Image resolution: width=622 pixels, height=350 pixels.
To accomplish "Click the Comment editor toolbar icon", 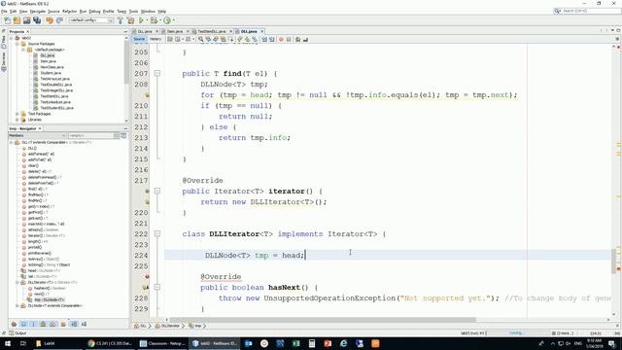I will [x=297, y=39].
